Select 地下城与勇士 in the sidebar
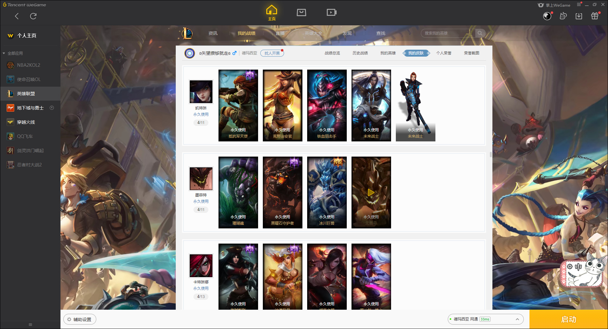The height and width of the screenshot is (329, 608). (x=30, y=108)
